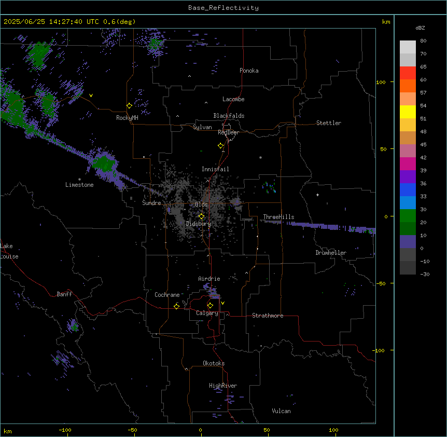The width and height of the screenshot is (447, 437).
Task: Select the Innisfail label
Action: 215,169
